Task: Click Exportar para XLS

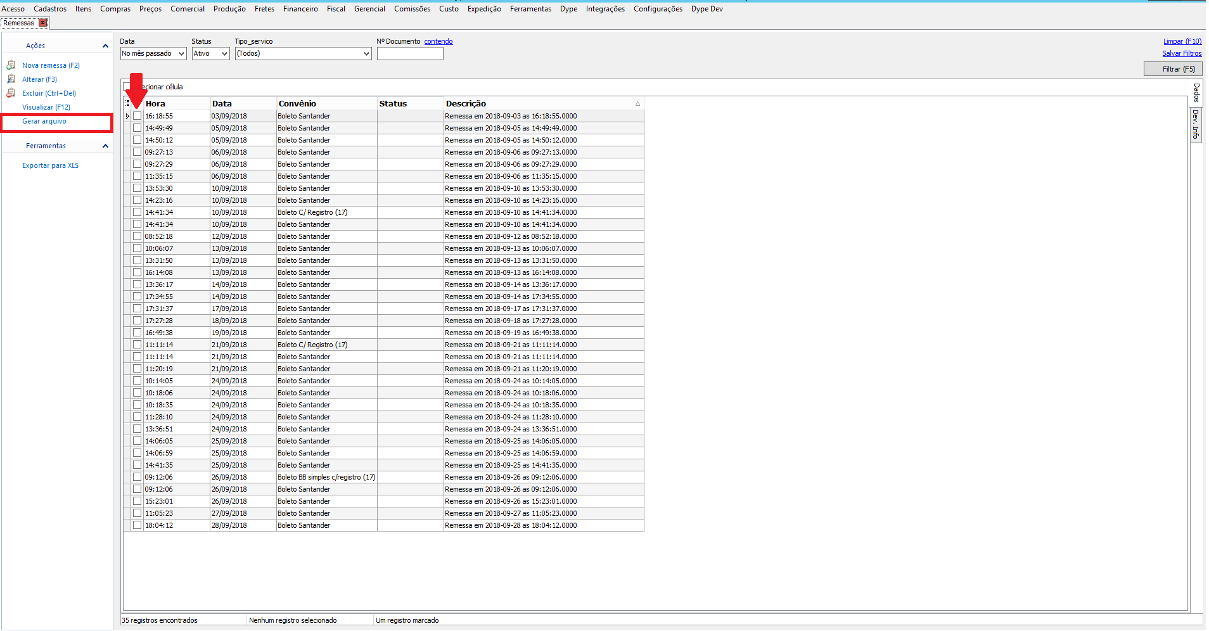Action: (x=50, y=165)
